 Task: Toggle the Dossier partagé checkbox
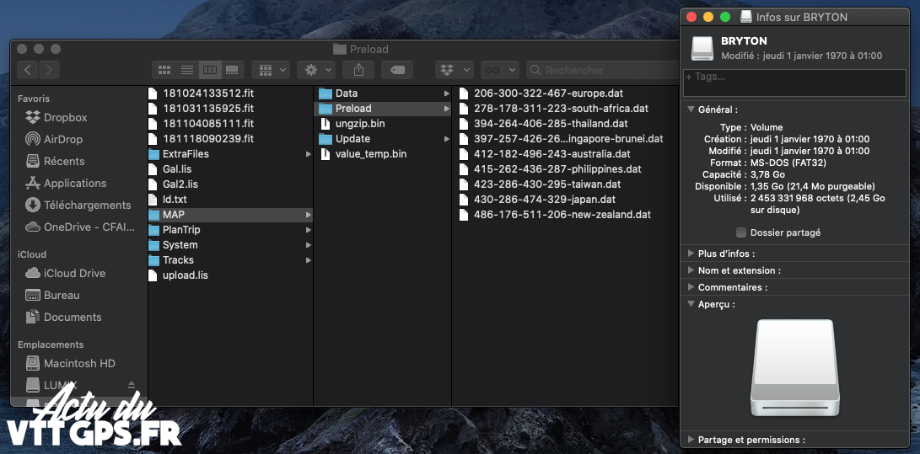(741, 232)
